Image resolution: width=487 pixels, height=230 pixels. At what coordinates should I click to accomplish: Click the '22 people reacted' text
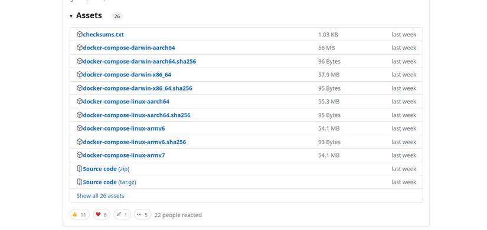178,215
